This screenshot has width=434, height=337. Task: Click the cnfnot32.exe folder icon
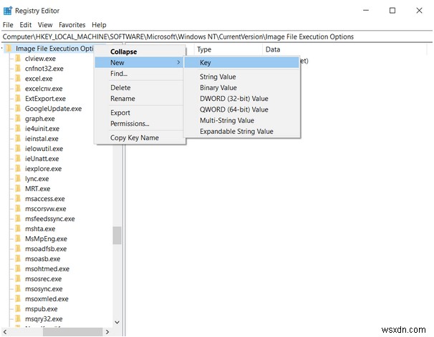pos(18,68)
